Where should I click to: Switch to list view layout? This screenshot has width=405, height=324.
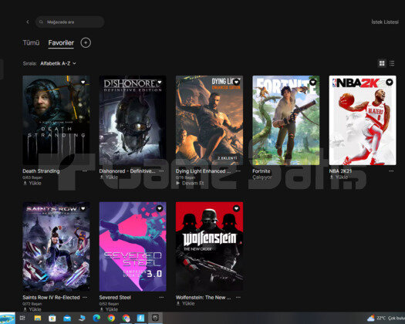(x=392, y=63)
